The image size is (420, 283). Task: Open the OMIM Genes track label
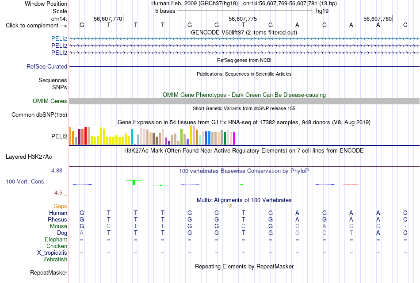point(50,101)
